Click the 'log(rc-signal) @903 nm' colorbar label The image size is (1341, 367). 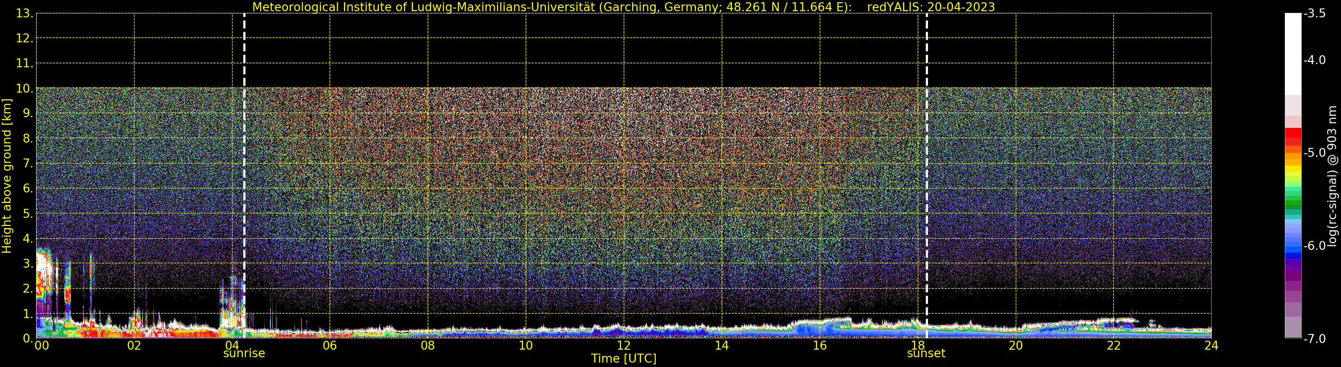point(1333,176)
